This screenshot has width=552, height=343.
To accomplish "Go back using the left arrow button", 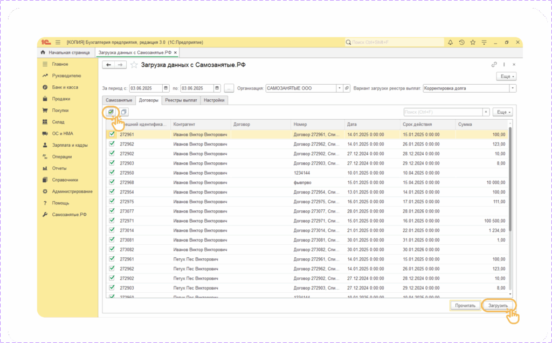I will 109,65.
